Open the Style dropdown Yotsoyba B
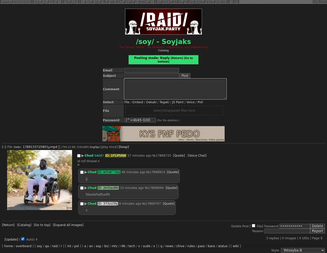The height and width of the screenshot is (253, 327). (x=303, y=250)
